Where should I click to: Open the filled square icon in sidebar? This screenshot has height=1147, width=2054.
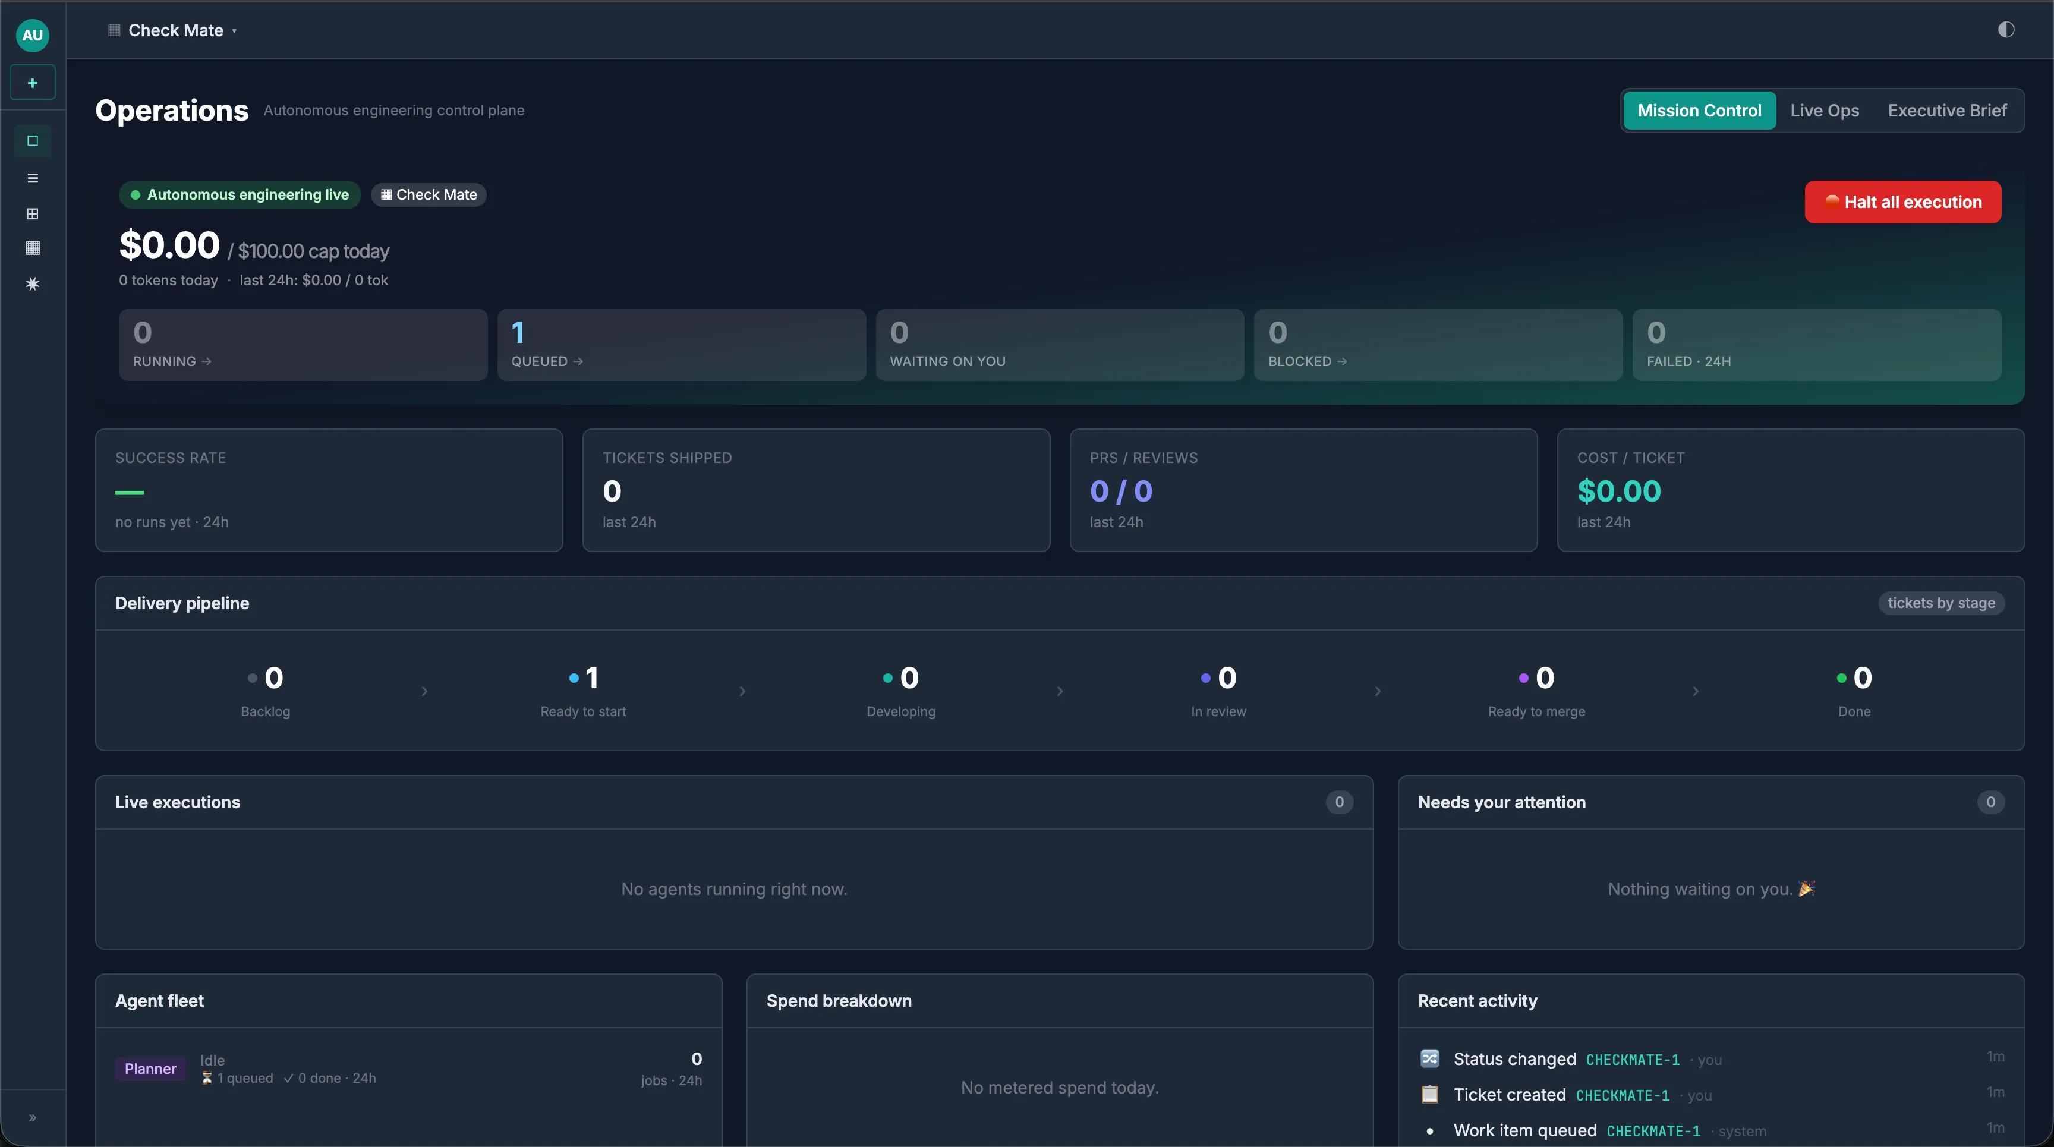pos(33,248)
